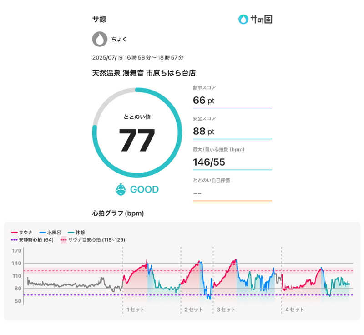This screenshot has width=364, height=335.
Task: Click the teal 休憩 legend marker
Action: [x=72, y=232]
